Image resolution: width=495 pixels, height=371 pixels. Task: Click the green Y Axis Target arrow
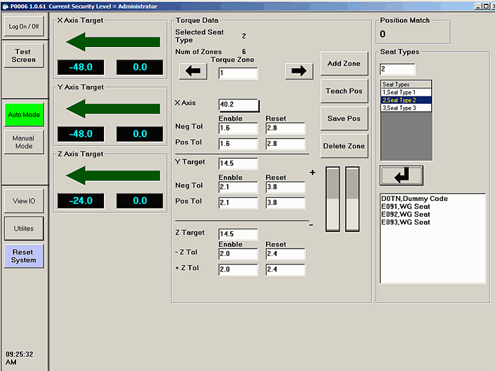[x=113, y=109]
